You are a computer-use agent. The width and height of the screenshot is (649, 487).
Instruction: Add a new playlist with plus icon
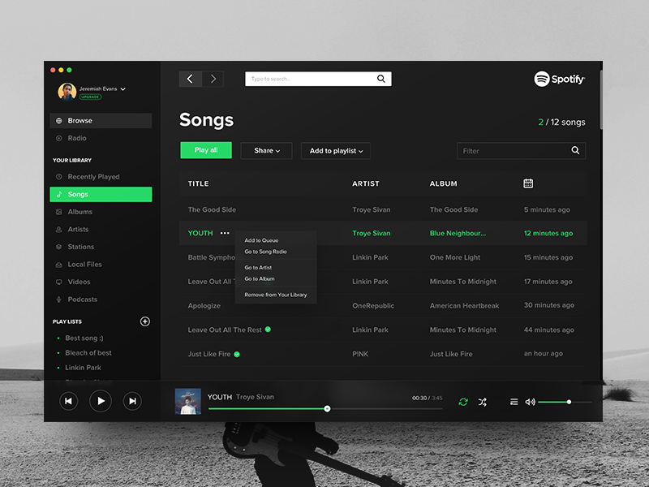click(x=145, y=321)
